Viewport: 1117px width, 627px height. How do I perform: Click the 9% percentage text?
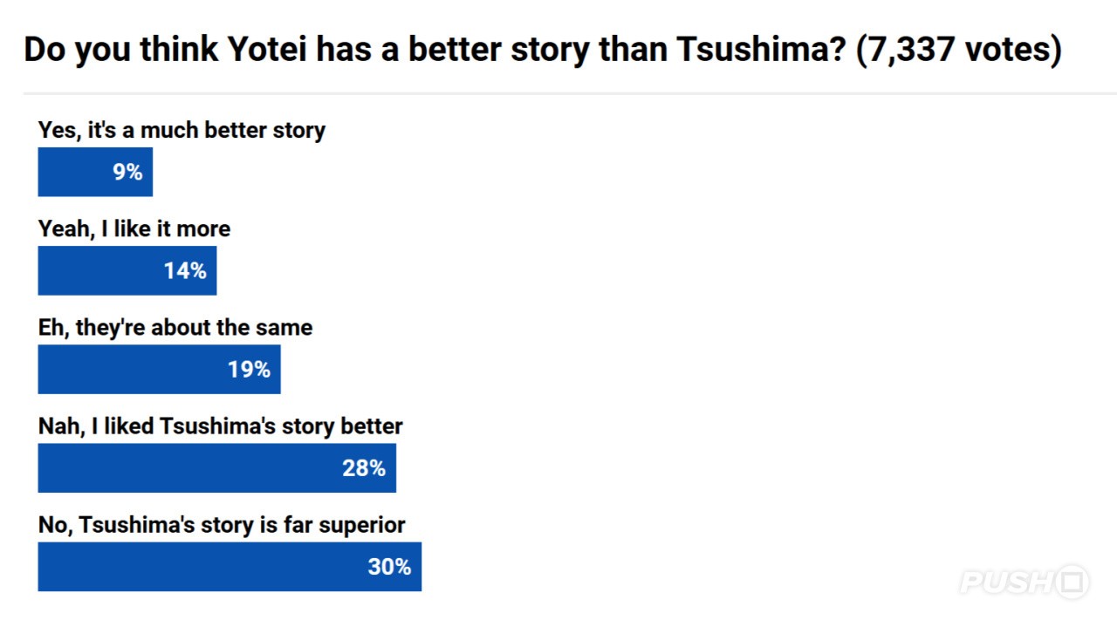[x=127, y=172]
